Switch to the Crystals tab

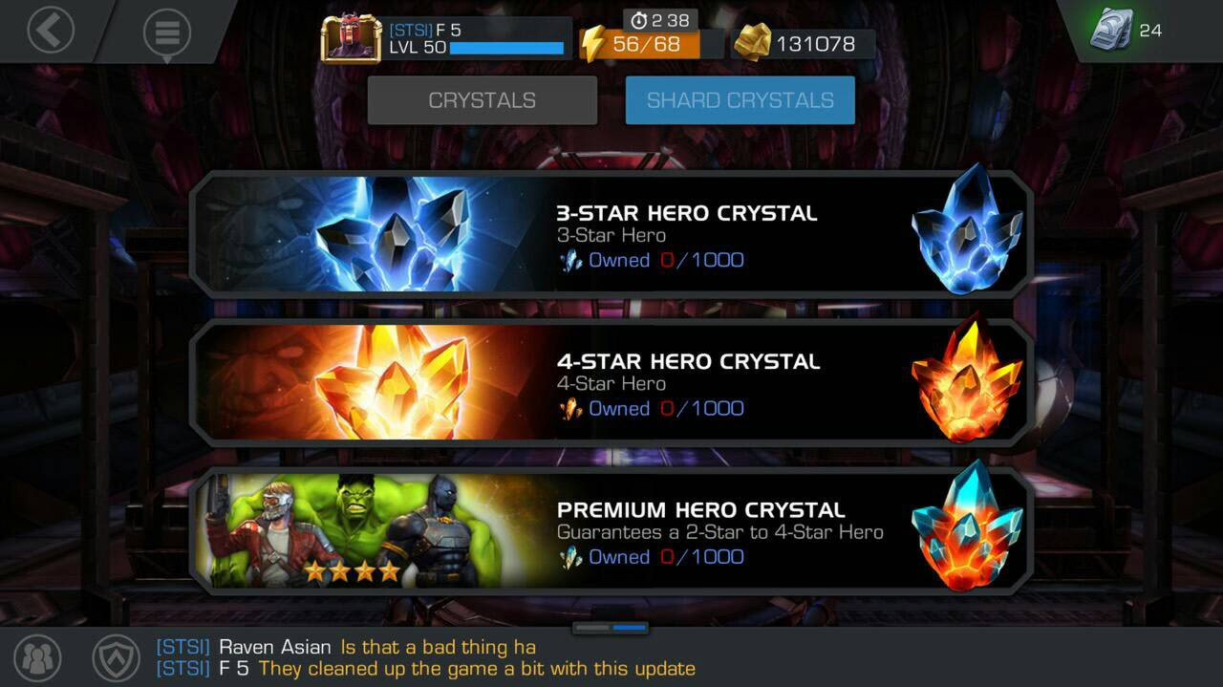483,100
